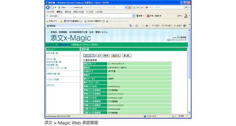Image resolution: width=236 pixels, height=126 pixels.
Task: Expand the address bar history dropdown
Action: pyautogui.click(x=126, y=7)
